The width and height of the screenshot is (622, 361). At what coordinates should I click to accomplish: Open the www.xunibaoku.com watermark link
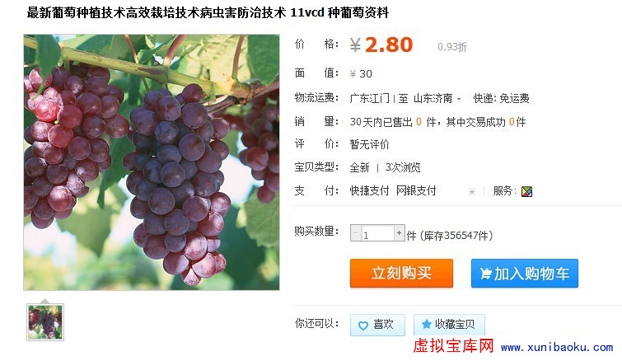click(557, 348)
